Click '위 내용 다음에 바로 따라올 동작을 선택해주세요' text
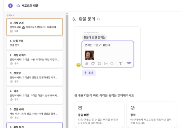The image size is (181, 132). [104, 95]
